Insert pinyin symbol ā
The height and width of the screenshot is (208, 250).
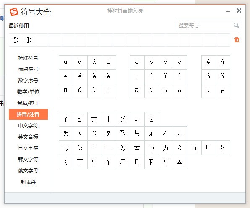click(x=66, y=62)
